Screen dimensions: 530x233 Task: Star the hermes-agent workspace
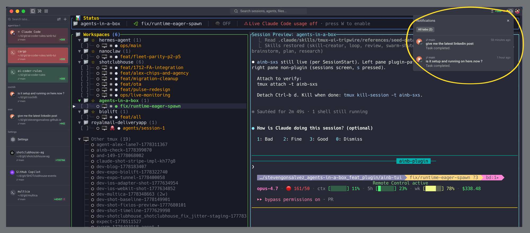(93, 40)
